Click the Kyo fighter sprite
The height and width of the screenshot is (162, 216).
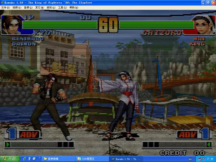click(x=51, y=107)
